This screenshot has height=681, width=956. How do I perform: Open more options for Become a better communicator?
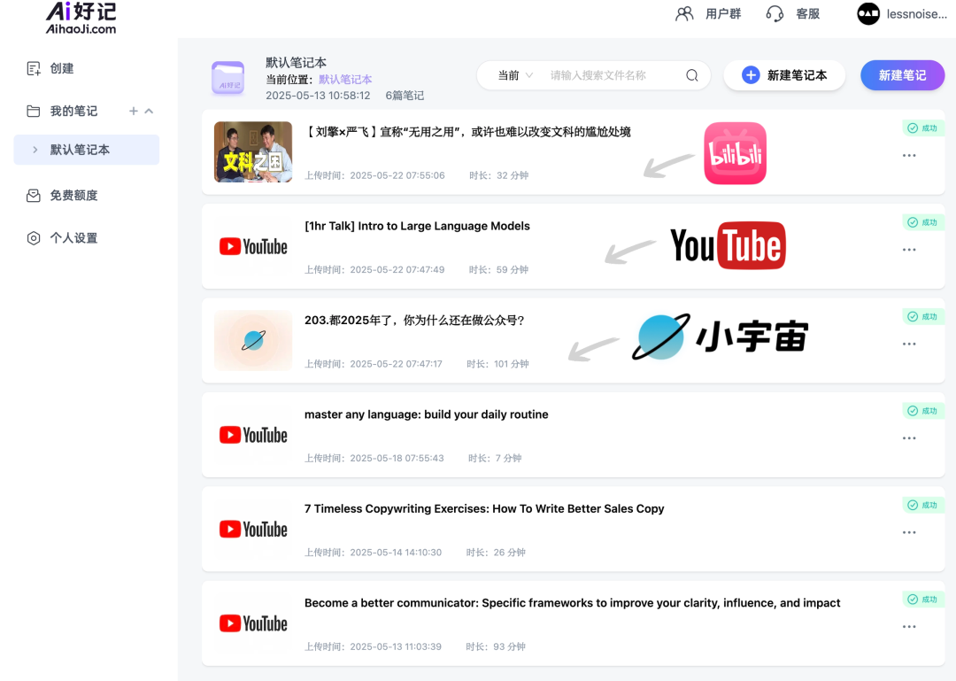909,627
